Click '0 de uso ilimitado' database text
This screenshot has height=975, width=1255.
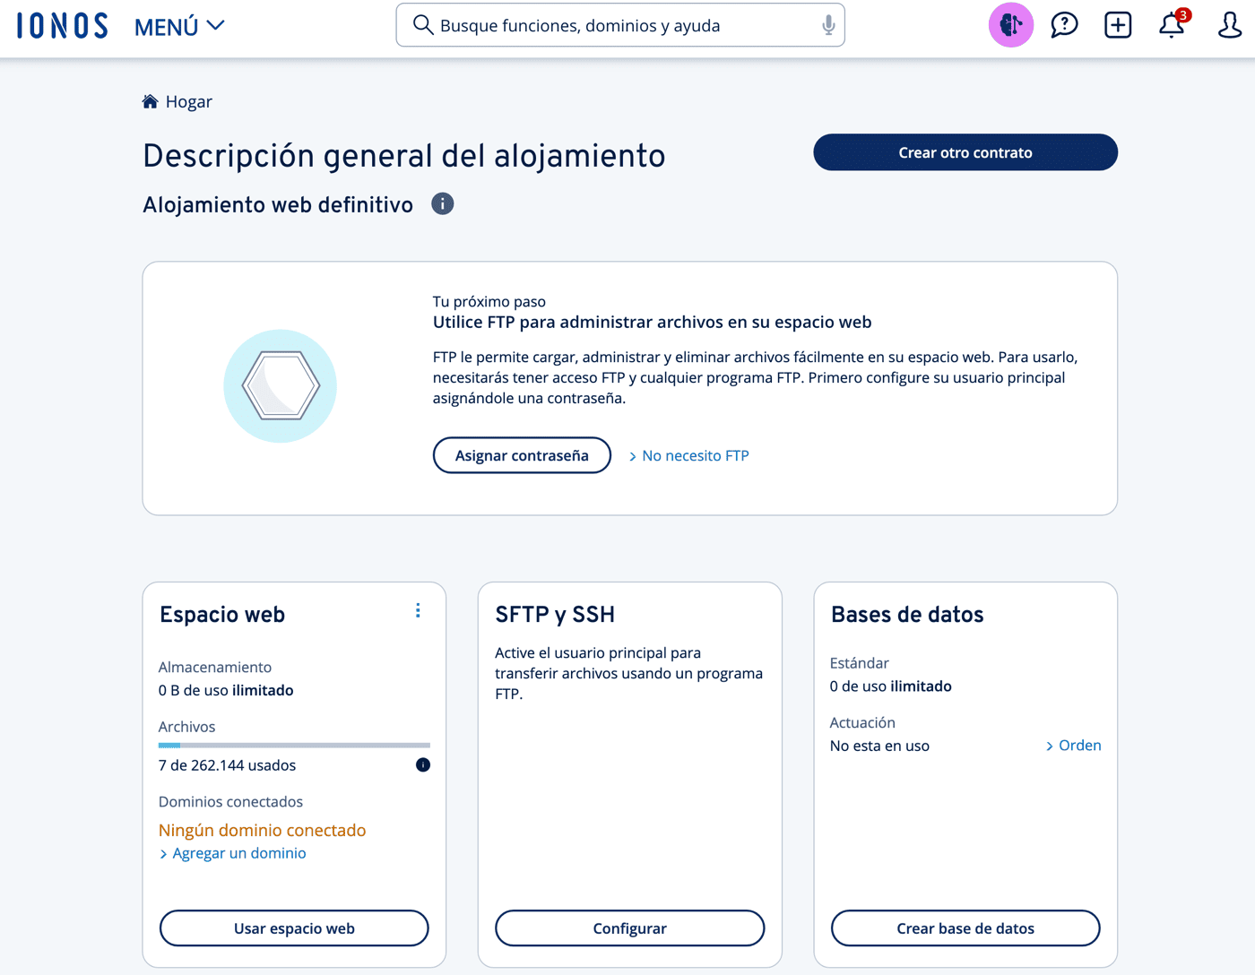click(x=891, y=686)
